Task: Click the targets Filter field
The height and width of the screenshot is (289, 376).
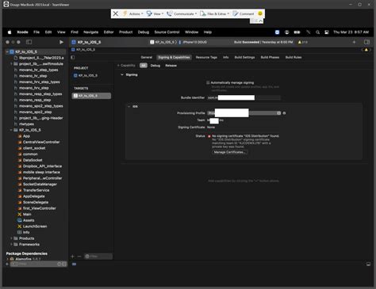Action: 98,257
